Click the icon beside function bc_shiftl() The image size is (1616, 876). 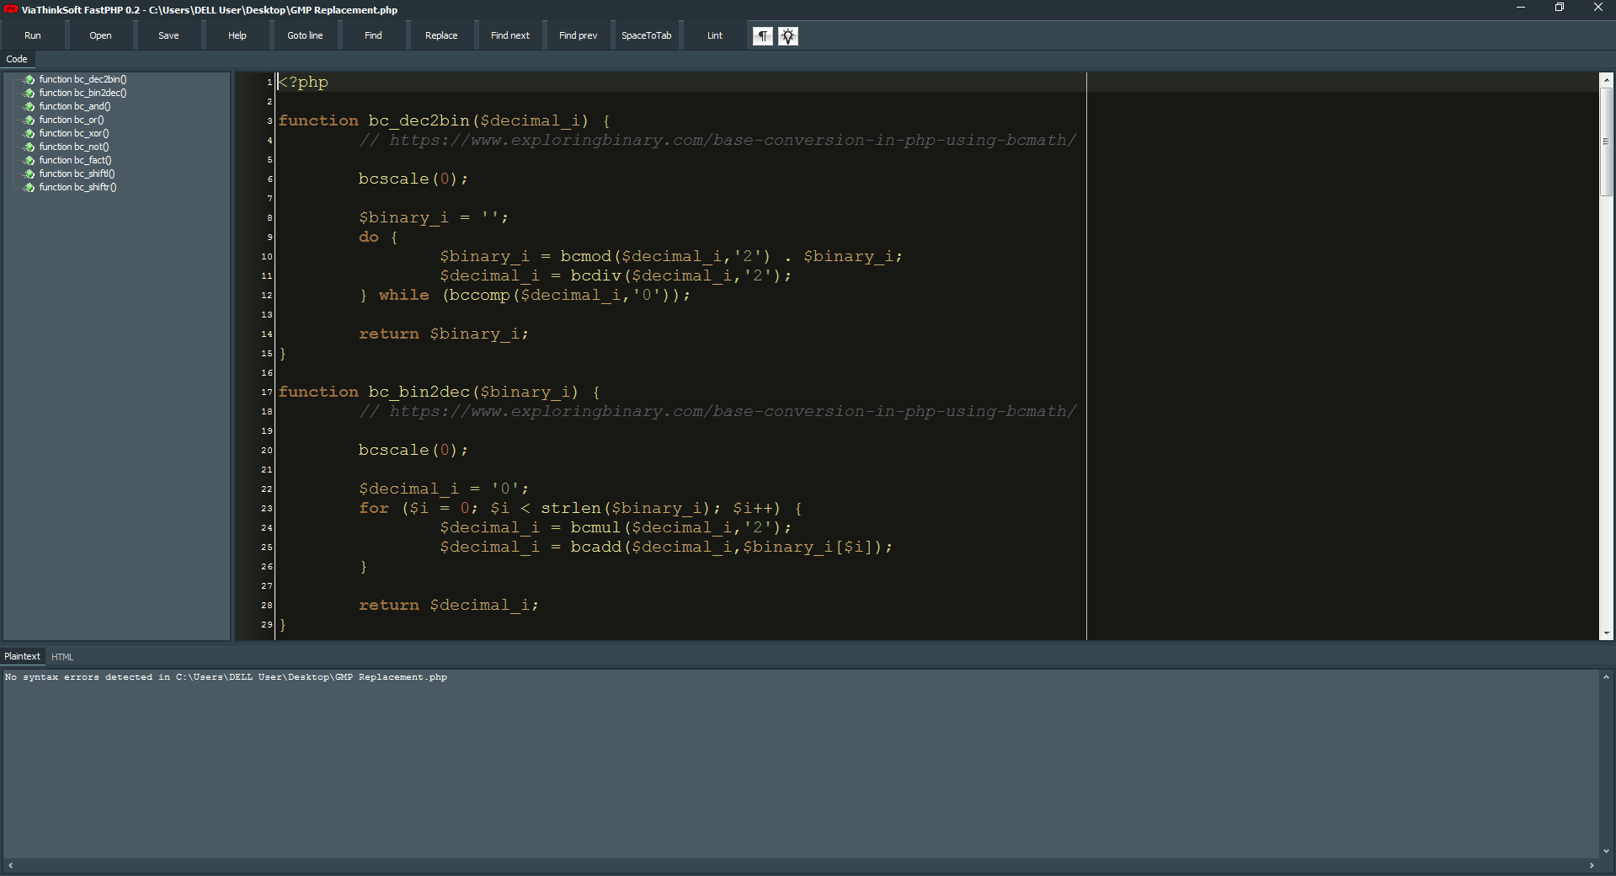29,174
